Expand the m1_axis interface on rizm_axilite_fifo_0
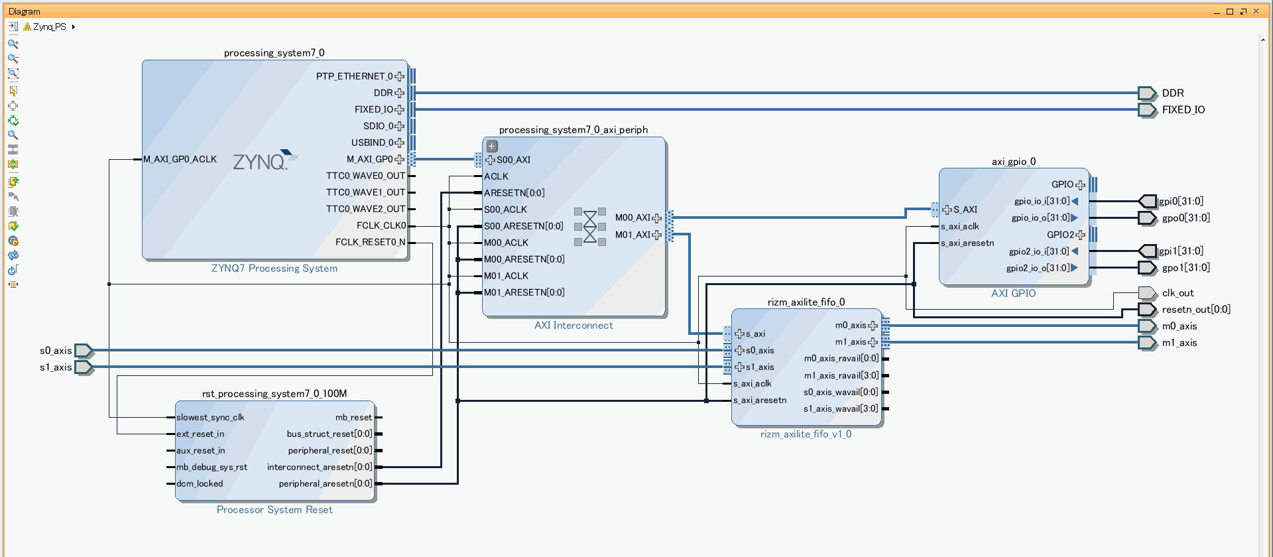This screenshot has height=557, width=1273. point(873,342)
